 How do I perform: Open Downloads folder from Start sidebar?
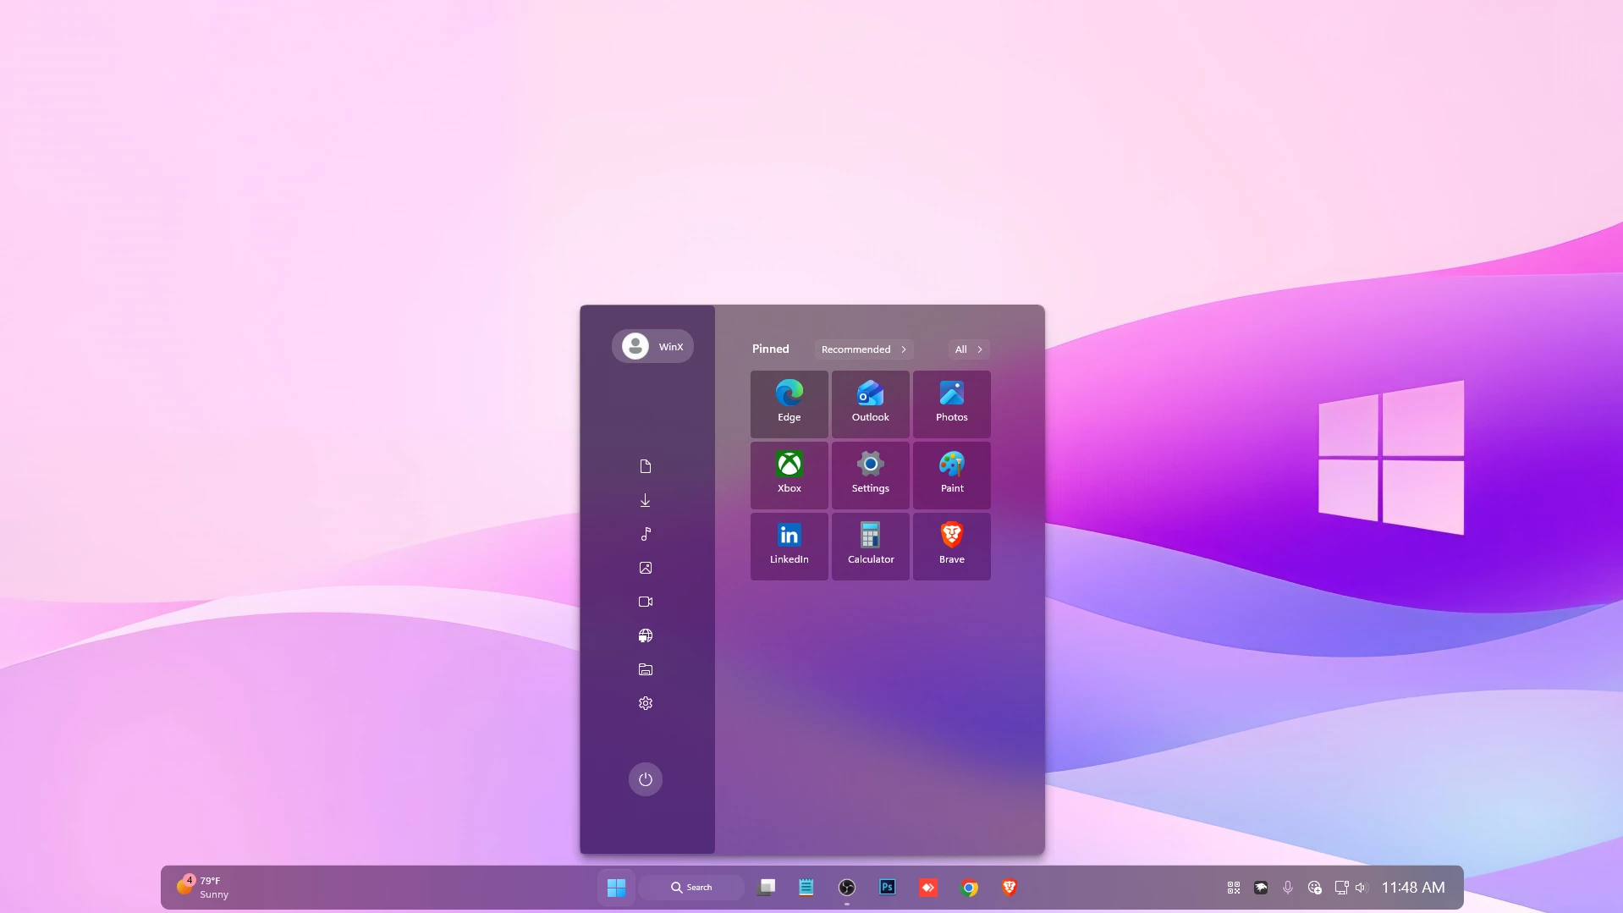coord(646,500)
